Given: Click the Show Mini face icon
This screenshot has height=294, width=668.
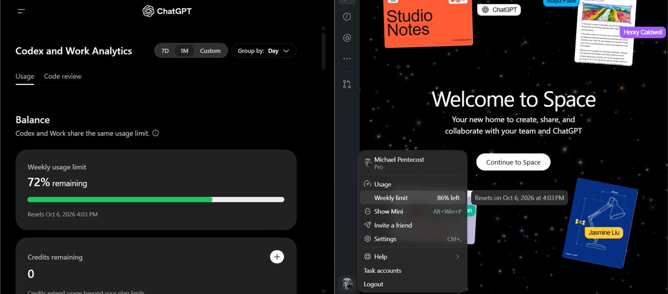Looking at the screenshot, I should tap(367, 211).
